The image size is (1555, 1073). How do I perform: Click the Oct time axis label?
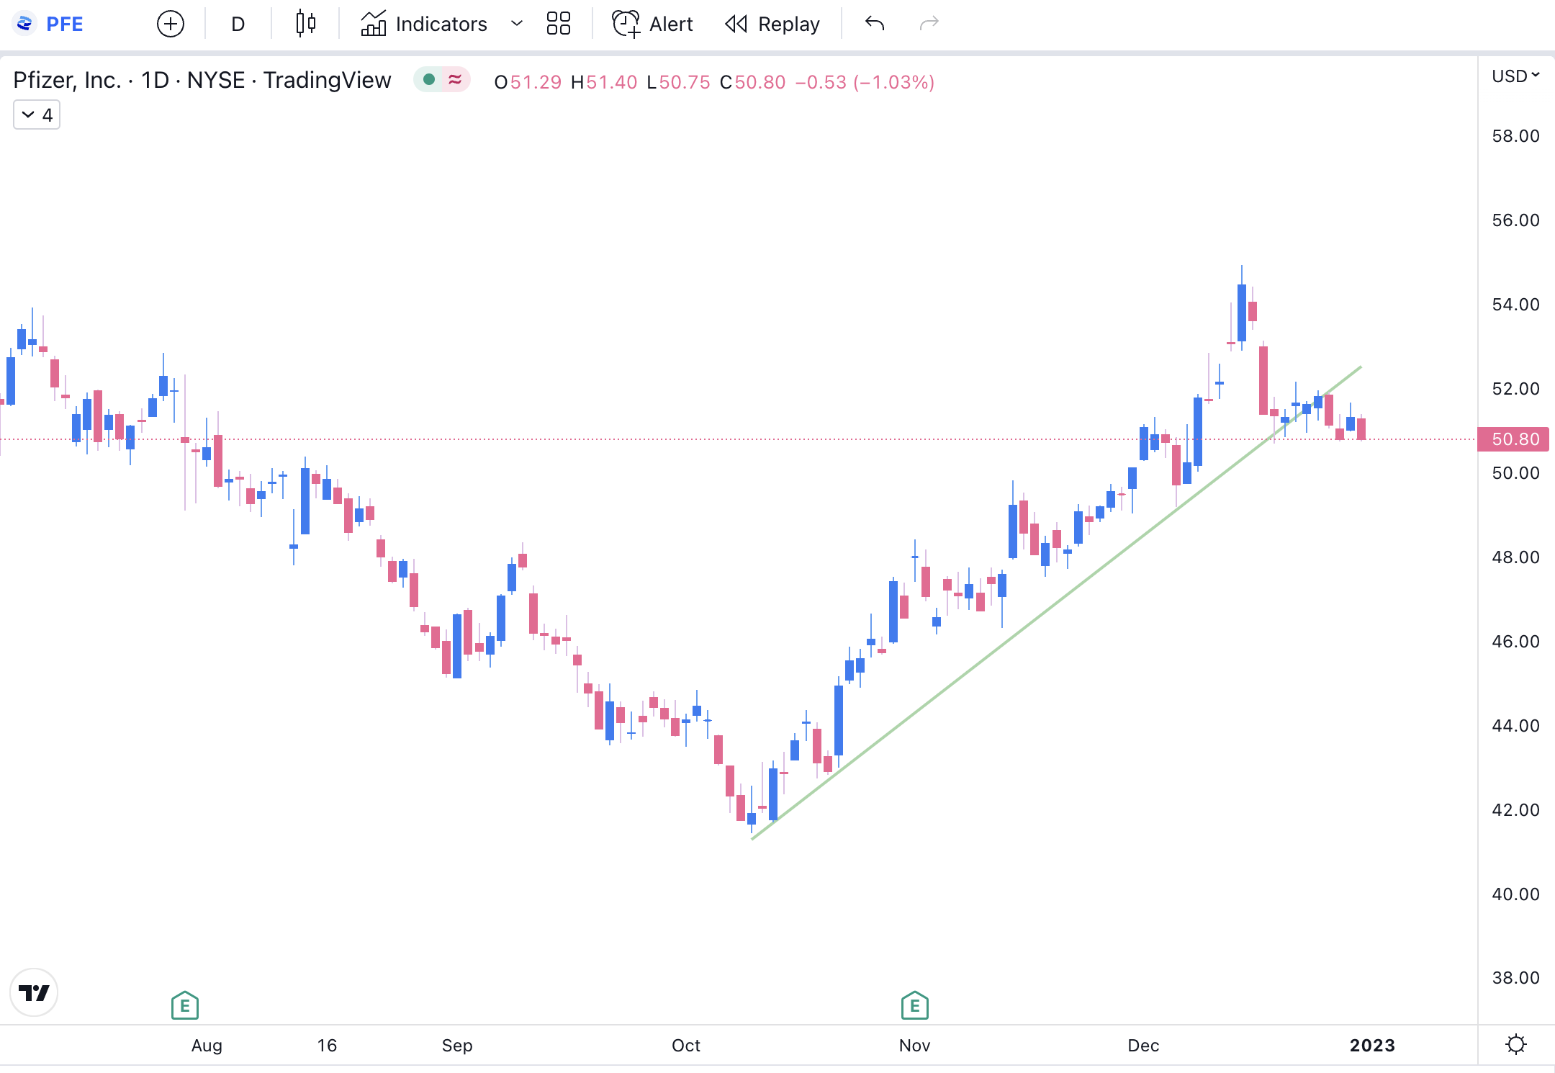pos(686,1045)
